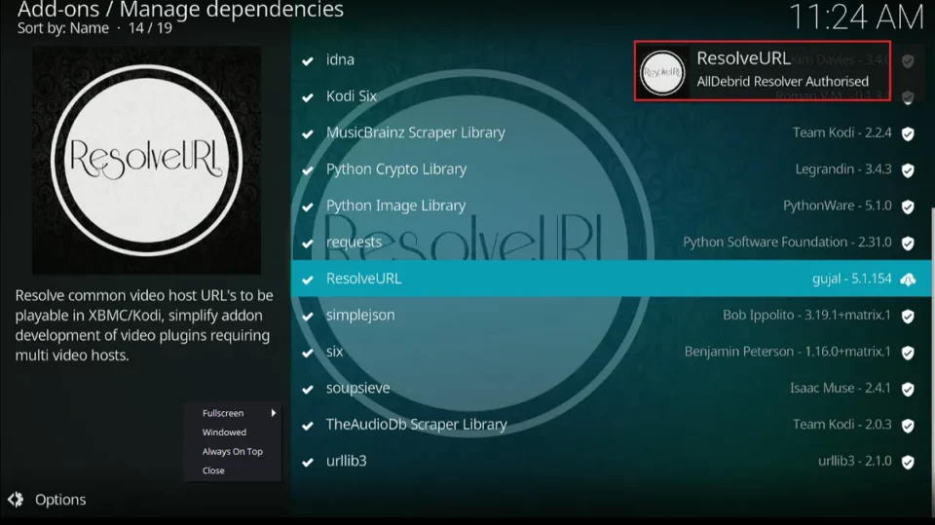The image size is (935, 525).
Task: Click verified shield icon for Python Crypto Library
Action: pos(908,170)
